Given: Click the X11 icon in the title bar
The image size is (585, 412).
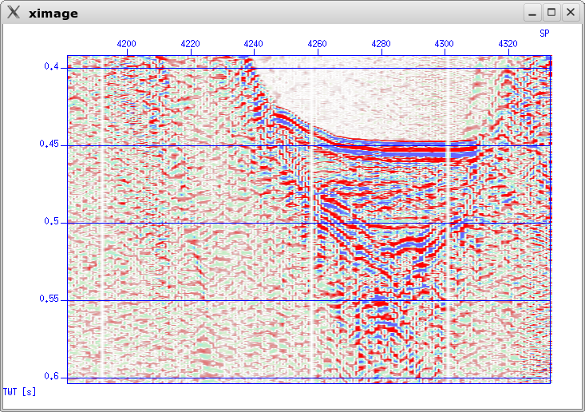Looking at the screenshot, I should coord(14,12).
